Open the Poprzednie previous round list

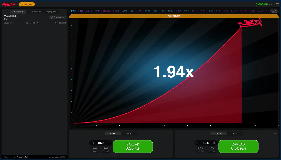coord(58,17)
